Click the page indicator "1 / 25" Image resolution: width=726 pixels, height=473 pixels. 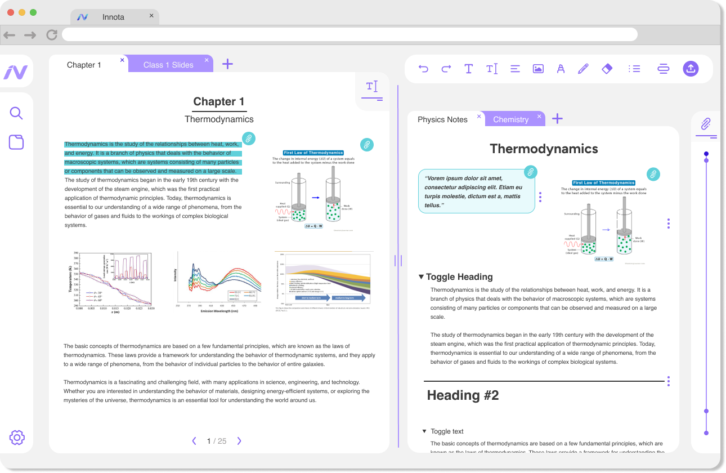[x=217, y=441]
